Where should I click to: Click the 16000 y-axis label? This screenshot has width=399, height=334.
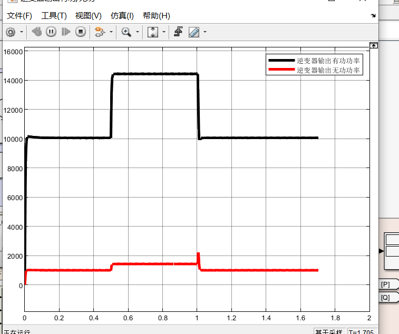pyautogui.click(x=13, y=52)
